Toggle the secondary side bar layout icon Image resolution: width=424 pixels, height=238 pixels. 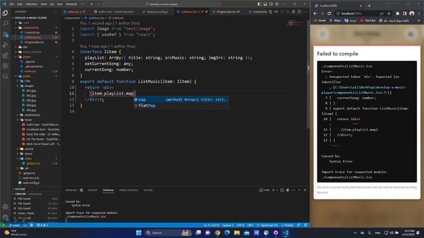pyautogui.click(x=271, y=4)
